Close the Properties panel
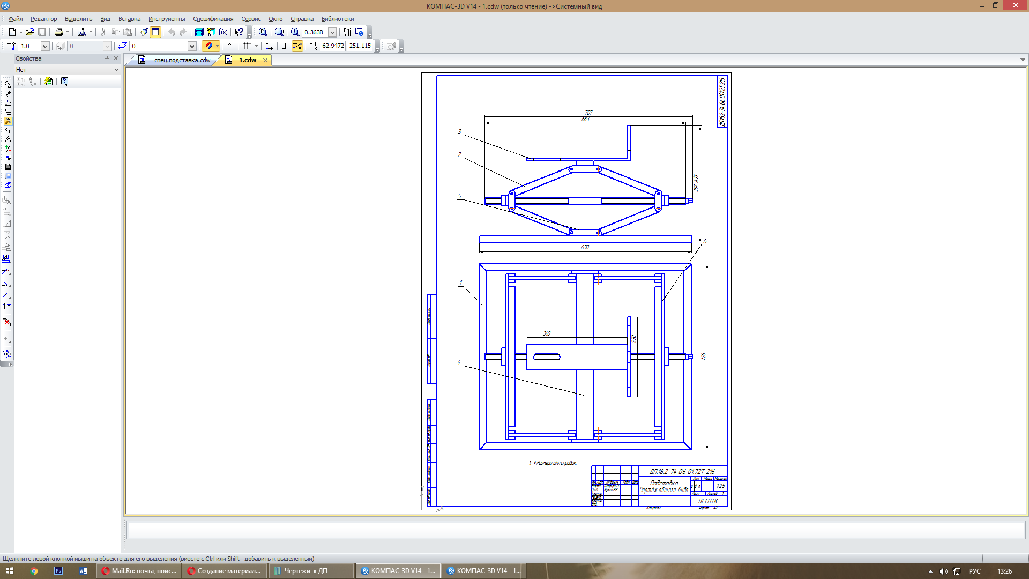 (x=116, y=58)
